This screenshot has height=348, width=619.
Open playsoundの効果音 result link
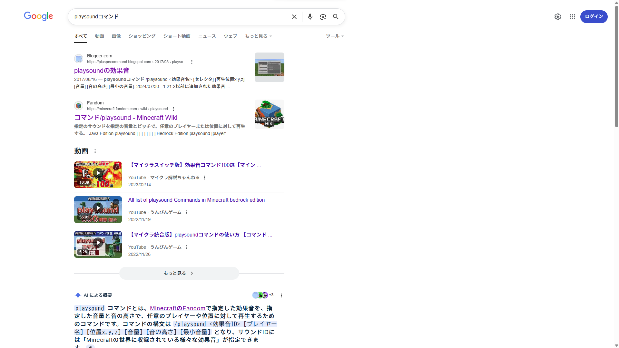coord(102,71)
